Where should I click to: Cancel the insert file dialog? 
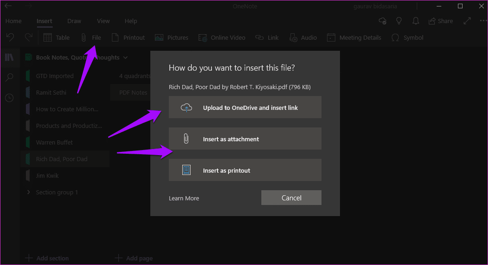(291, 198)
